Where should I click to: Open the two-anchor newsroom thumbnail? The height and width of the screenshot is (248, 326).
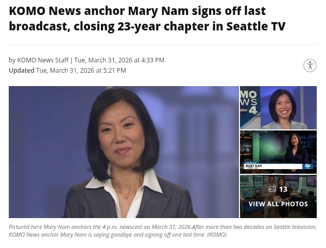(278, 196)
